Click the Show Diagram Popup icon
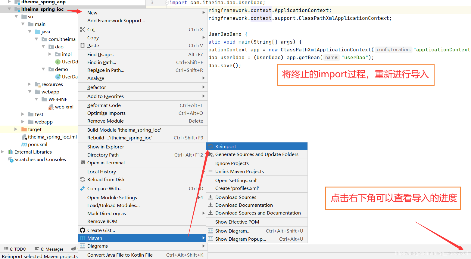 211,239
